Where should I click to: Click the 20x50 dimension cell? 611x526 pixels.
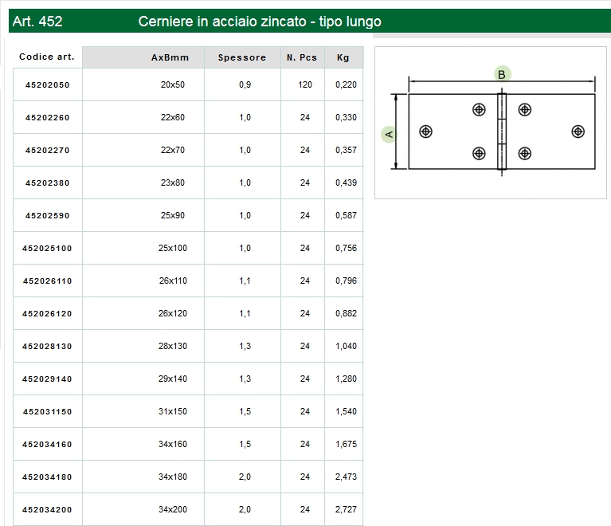[172, 84]
